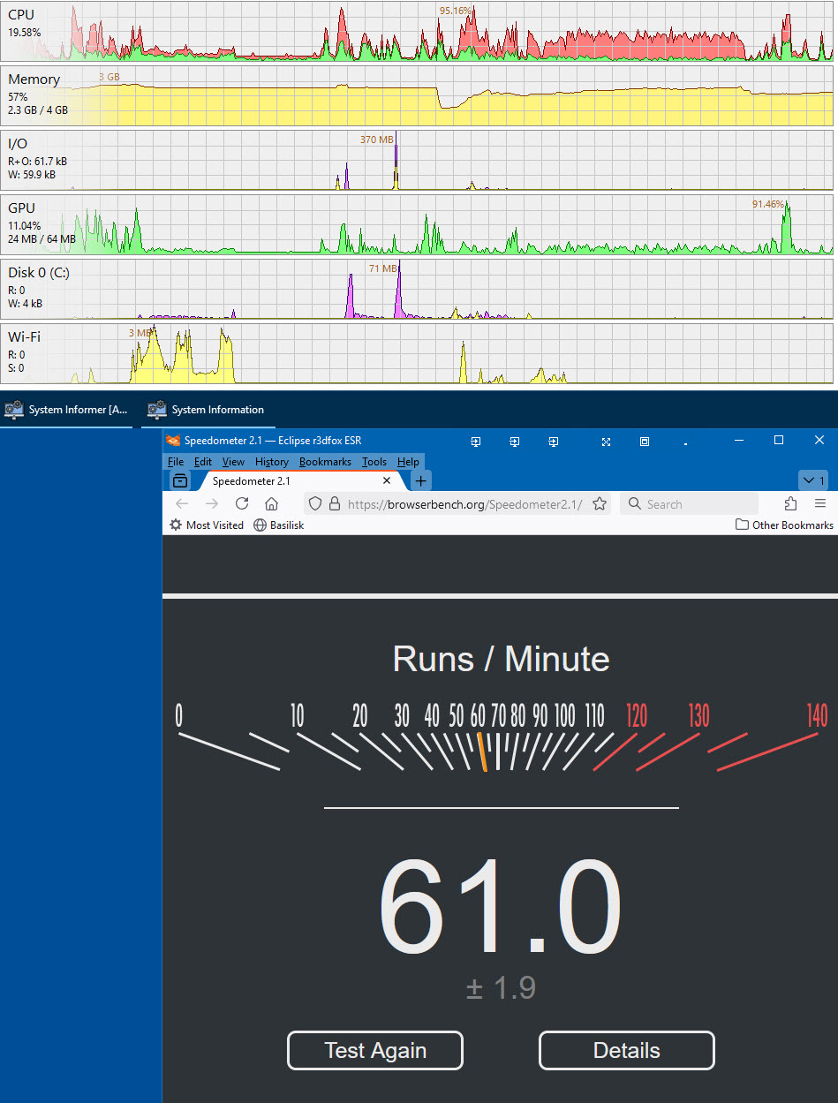The image size is (838, 1103).
Task: Expand the list all tabs dropdown
Action: (x=812, y=480)
